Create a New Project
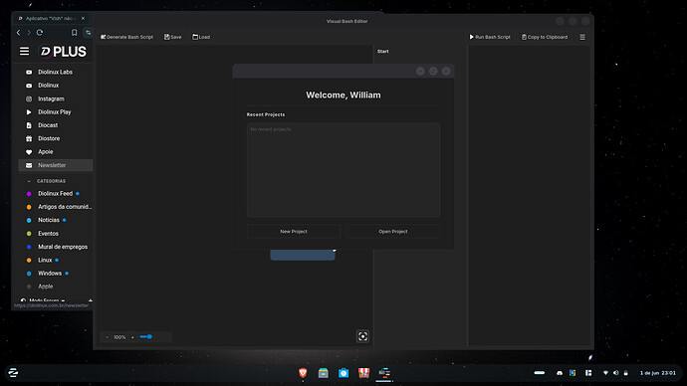The width and height of the screenshot is (687, 386). coord(294,232)
